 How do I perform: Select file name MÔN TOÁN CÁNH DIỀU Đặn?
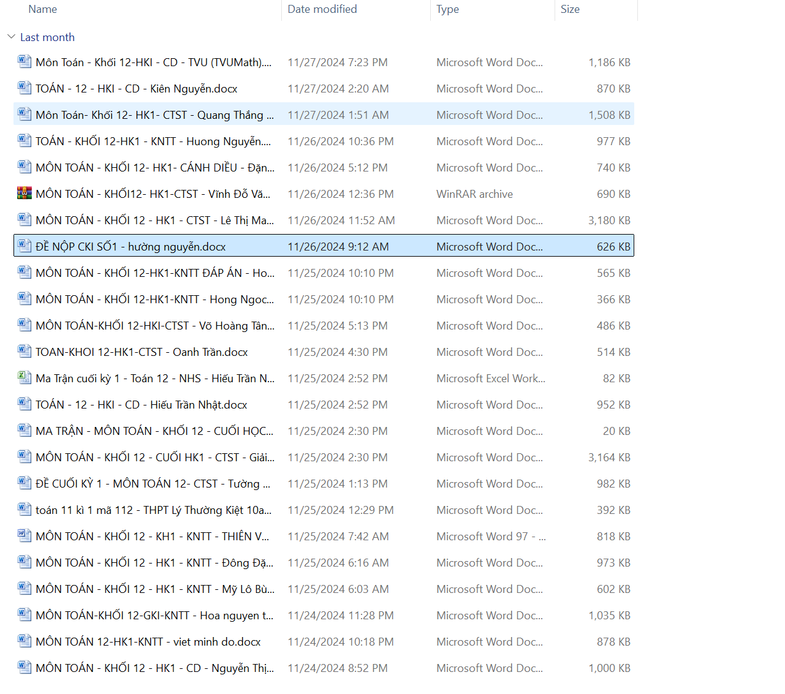(x=155, y=168)
